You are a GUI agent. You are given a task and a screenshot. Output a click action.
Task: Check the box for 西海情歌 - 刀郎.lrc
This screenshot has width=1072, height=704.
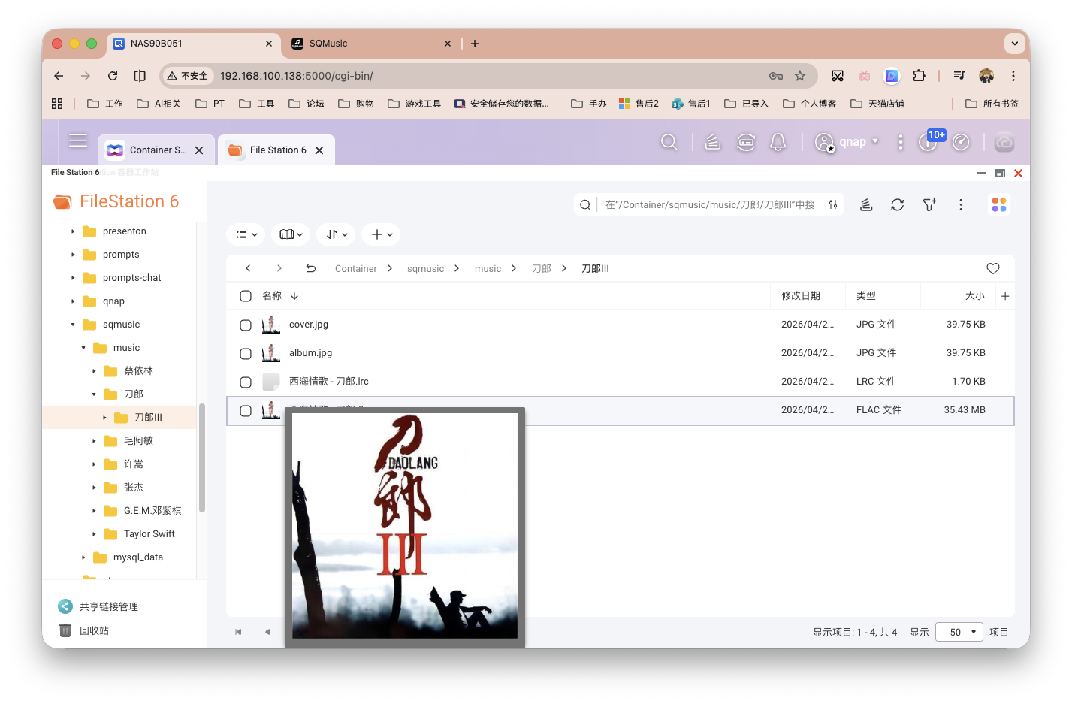click(x=245, y=382)
